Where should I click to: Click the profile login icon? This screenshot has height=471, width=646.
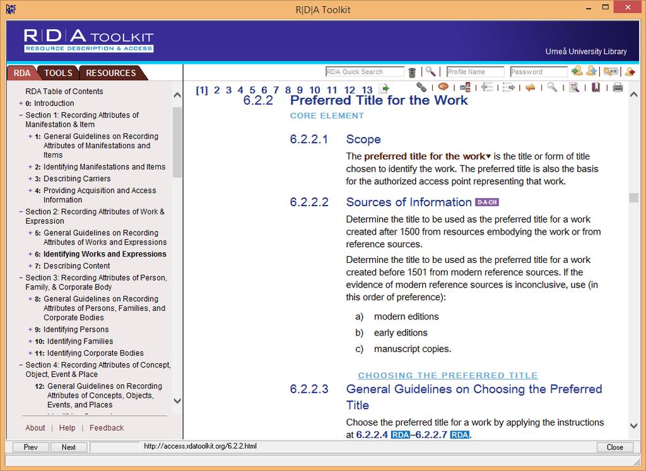pos(577,71)
